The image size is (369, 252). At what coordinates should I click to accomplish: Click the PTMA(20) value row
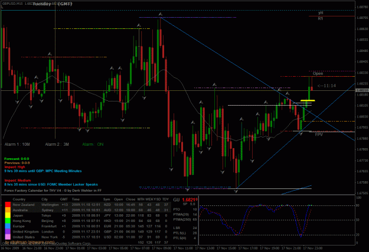pos(185,214)
